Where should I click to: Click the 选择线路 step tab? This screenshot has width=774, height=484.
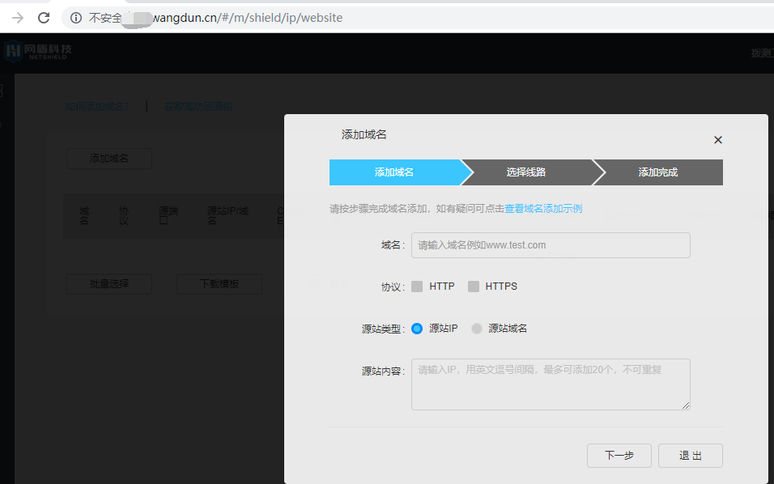click(526, 172)
